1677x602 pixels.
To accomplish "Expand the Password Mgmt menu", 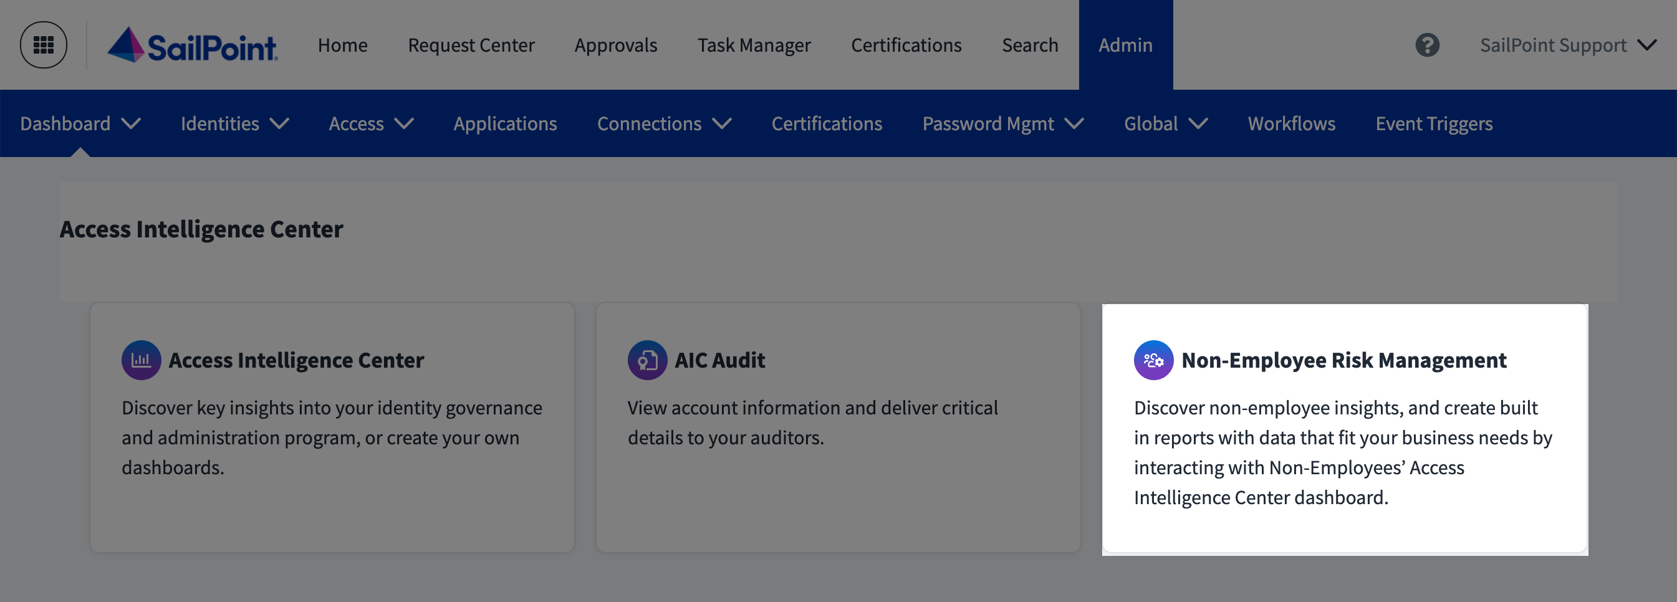I will pos(1003,123).
